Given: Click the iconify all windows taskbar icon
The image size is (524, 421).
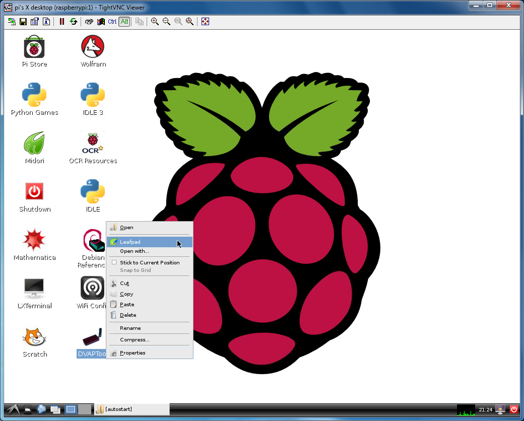Looking at the screenshot, I should coord(55,409).
